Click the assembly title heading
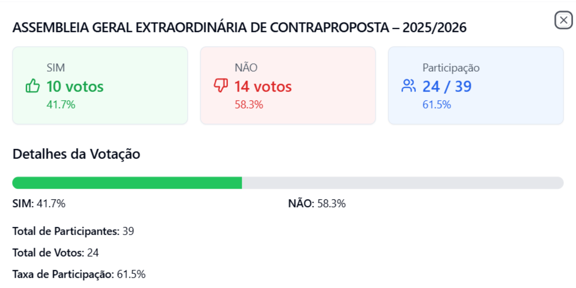The width and height of the screenshot is (576, 288). click(239, 27)
